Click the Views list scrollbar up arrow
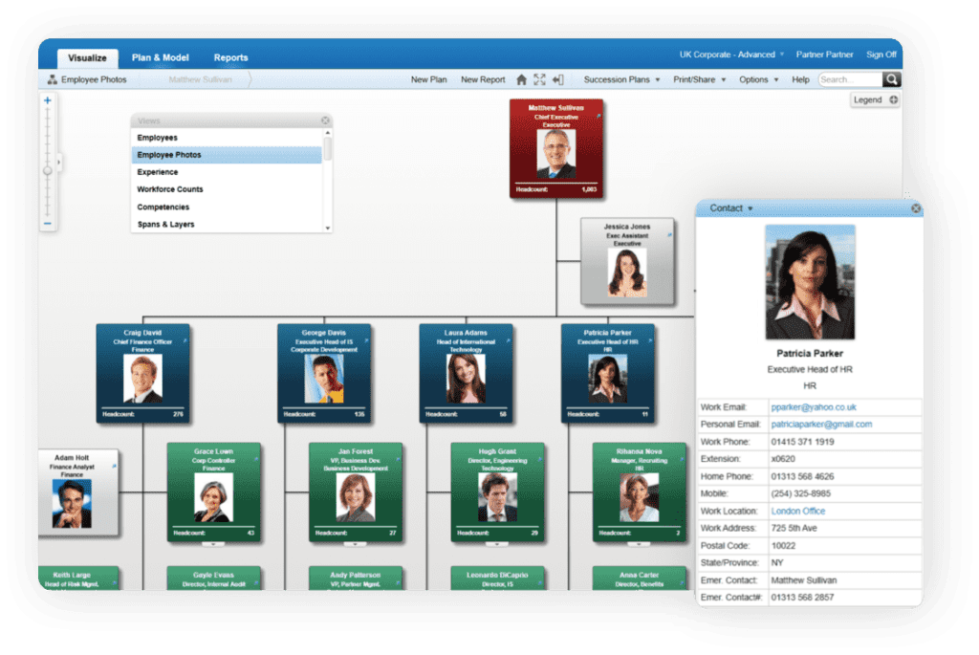The height and width of the screenshot is (655, 979). (328, 133)
